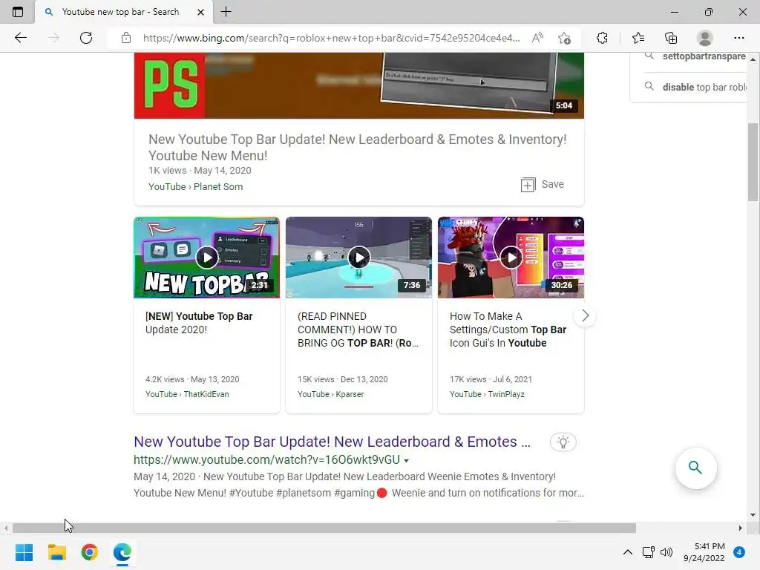760x570 pixels.
Task: Click the floating search magnifier button
Action: 695,468
